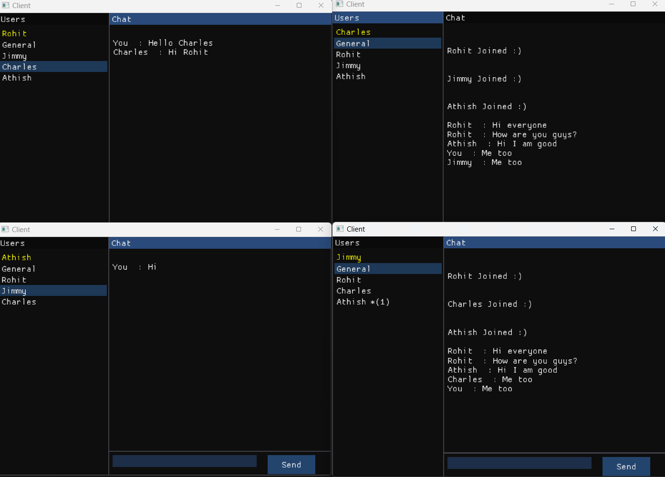This screenshot has height=477, width=665.
Task: Close Jimmy's Client window
Action: pos(655,229)
